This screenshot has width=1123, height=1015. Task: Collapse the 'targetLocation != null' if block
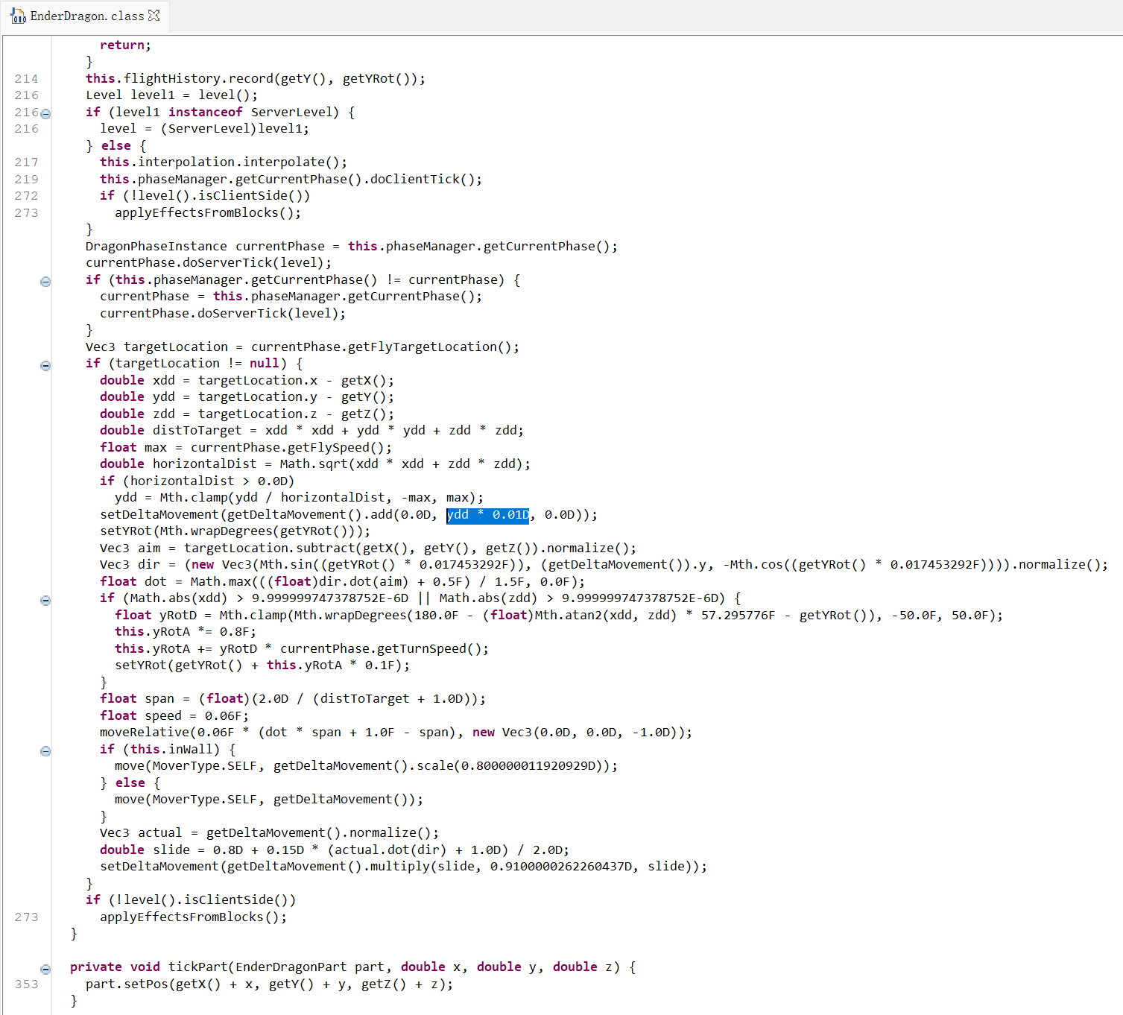(x=45, y=366)
